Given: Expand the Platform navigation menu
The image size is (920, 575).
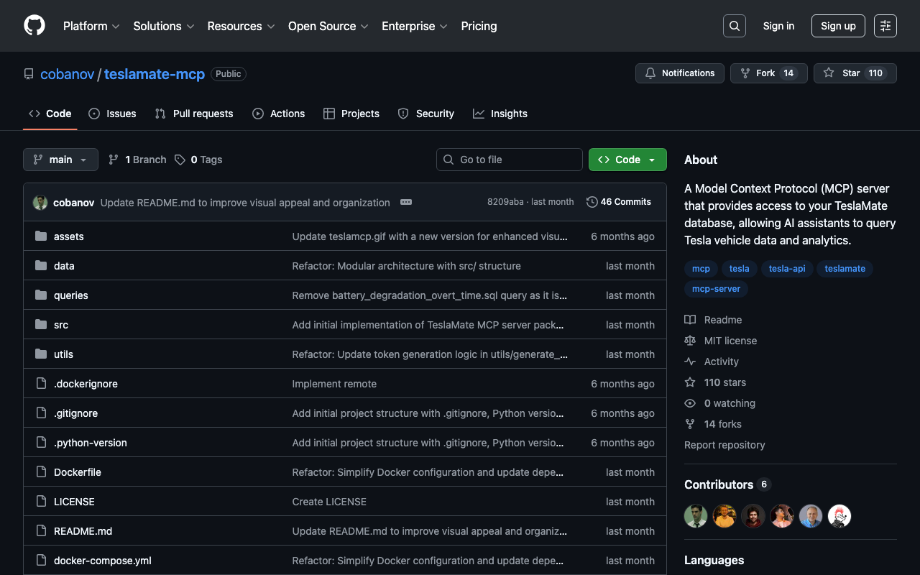Looking at the screenshot, I should click(x=91, y=26).
